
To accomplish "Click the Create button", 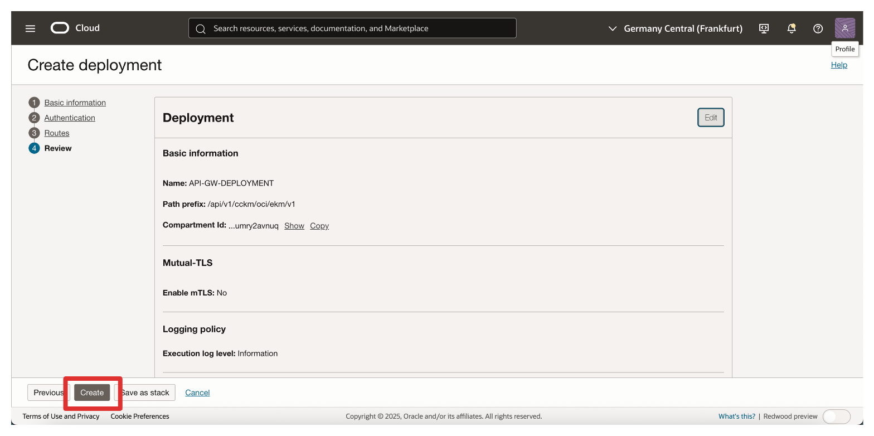I will 92,393.
